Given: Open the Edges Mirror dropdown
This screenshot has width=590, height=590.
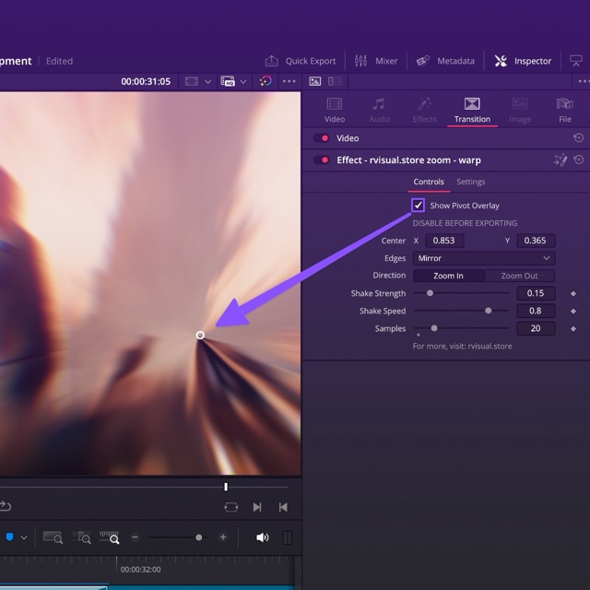Looking at the screenshot, I should [483, 258].
